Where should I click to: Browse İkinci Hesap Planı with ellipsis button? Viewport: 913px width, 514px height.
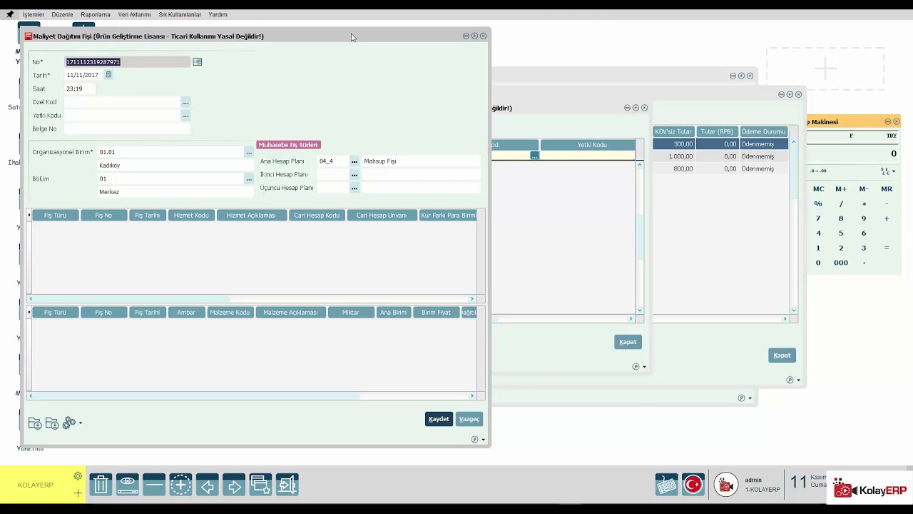355,175
